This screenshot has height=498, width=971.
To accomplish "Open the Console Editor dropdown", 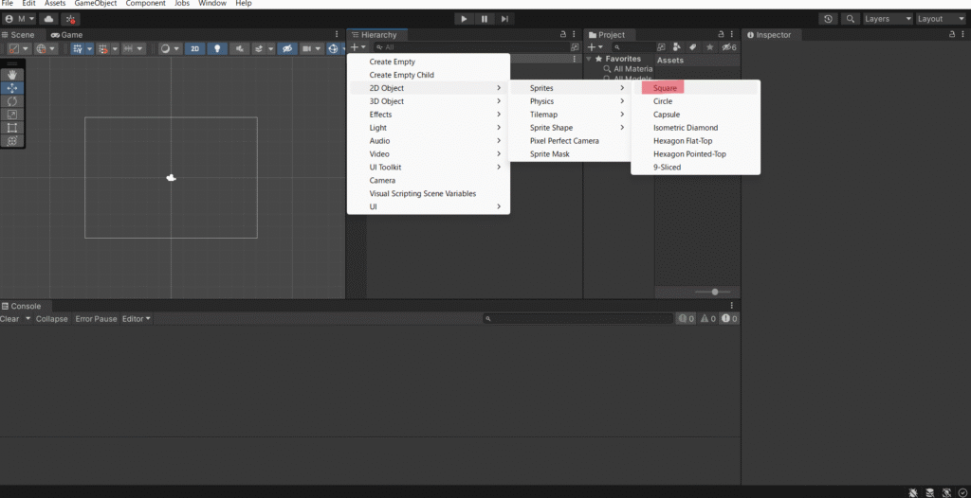I will click(x=137, y=319).
